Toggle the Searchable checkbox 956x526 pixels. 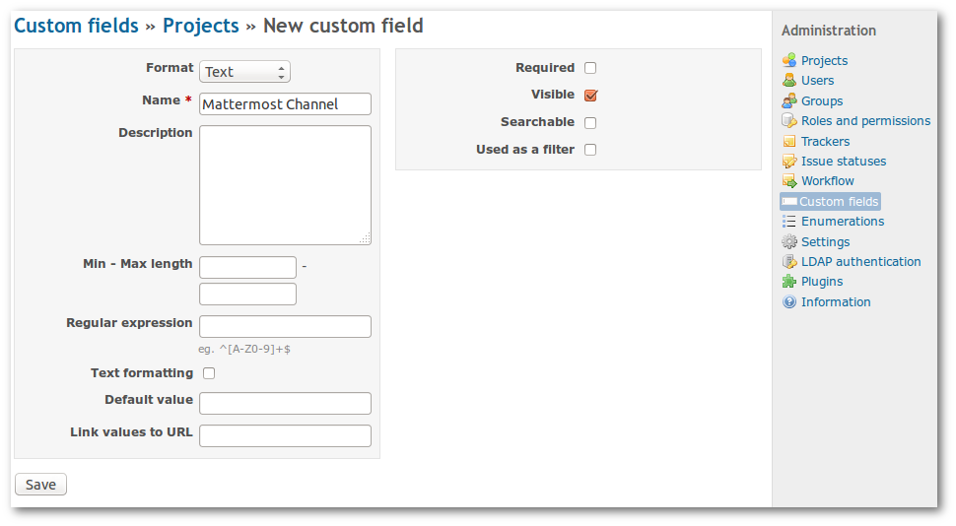pos(590,123)
